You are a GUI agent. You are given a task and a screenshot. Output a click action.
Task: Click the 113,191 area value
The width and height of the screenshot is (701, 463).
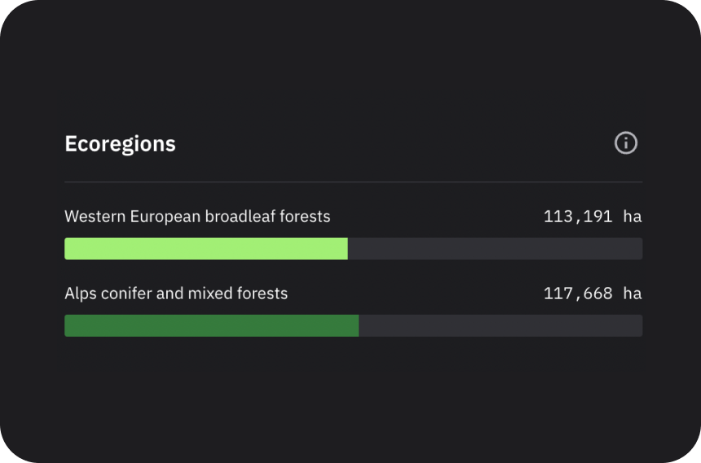577,217
